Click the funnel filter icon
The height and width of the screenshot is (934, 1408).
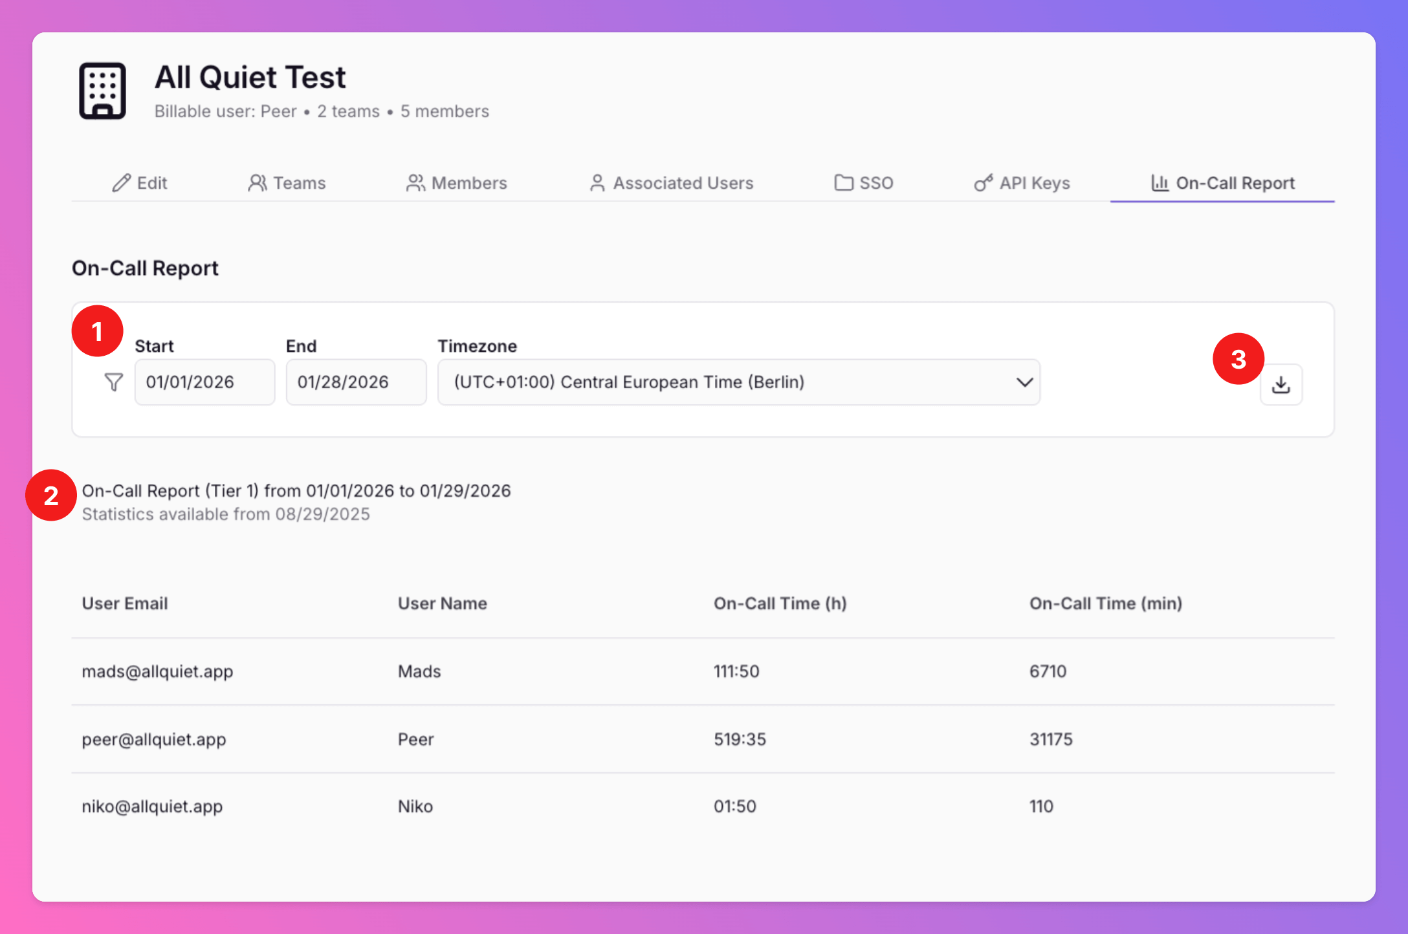(x=113, y=382)
